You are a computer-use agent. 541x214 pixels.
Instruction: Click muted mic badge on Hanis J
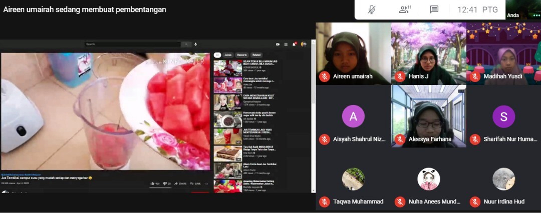400,76
